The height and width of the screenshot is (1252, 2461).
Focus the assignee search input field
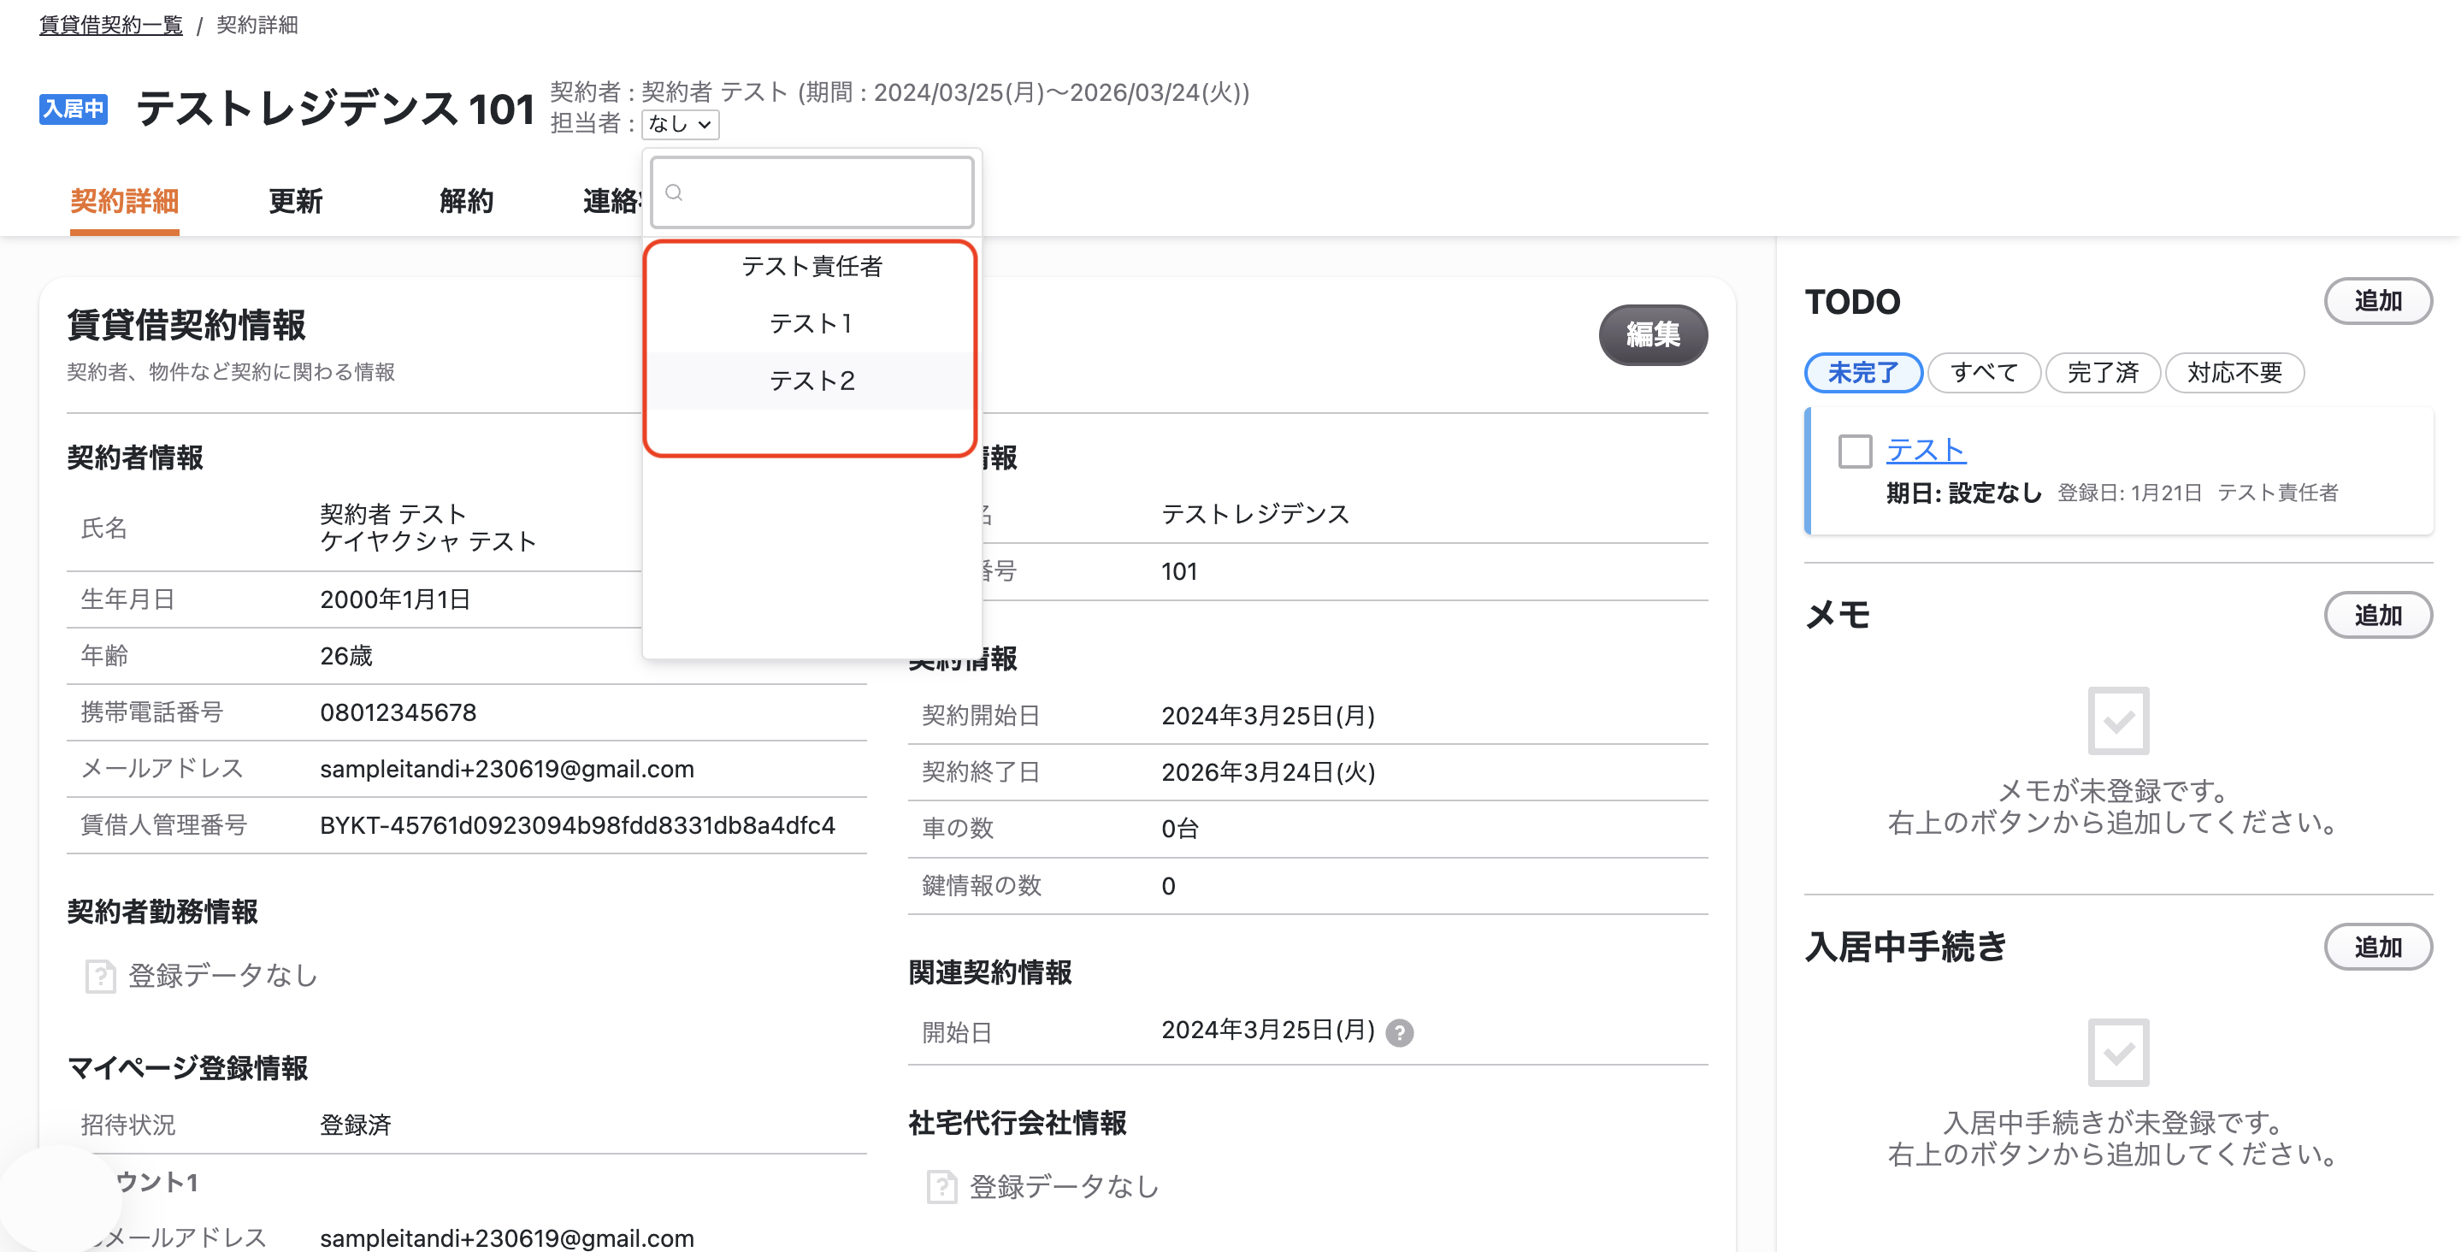point(812,193)
